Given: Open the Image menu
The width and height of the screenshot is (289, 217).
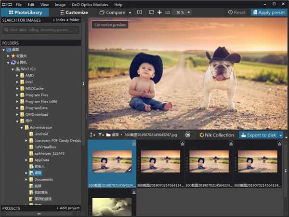Looking at the screenshot, I should [60, 5].
